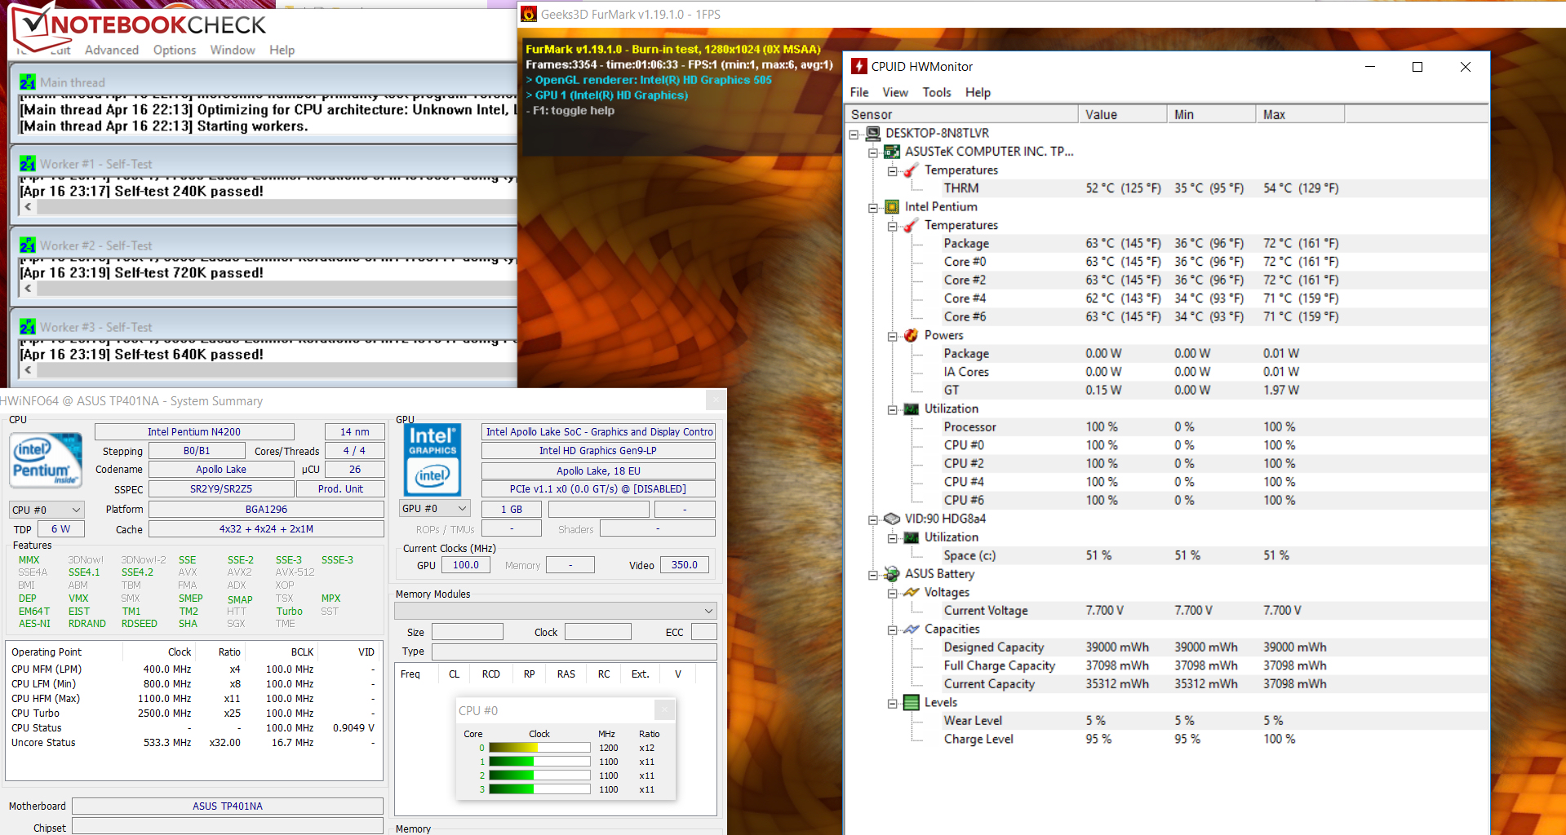Click the Worker #3 window icon
This screenshot has height=835, width=1566.
pos(28,327)
